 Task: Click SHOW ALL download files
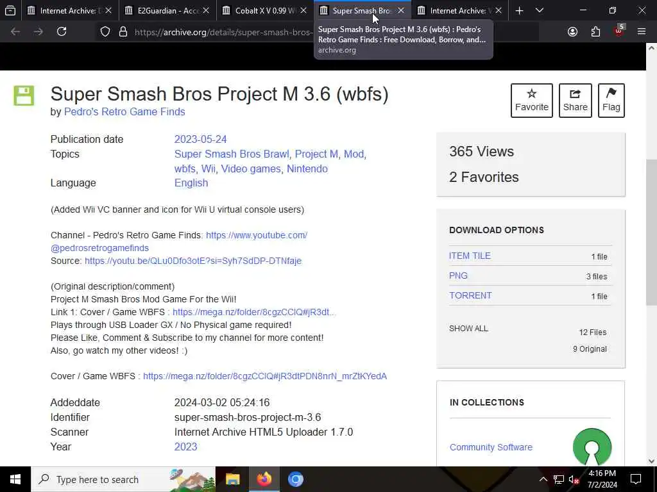(468, 329)
